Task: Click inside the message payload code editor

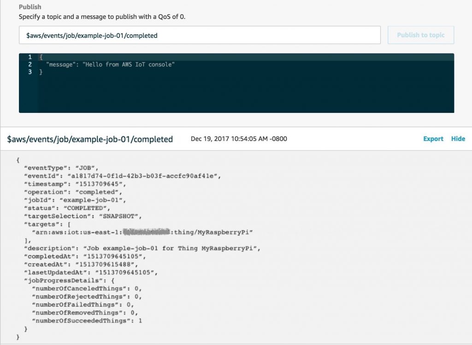Action: pyautogui.click(x=236, y=83)
